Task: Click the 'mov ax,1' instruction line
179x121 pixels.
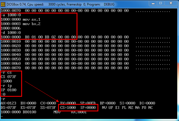Action: point(21,20)
